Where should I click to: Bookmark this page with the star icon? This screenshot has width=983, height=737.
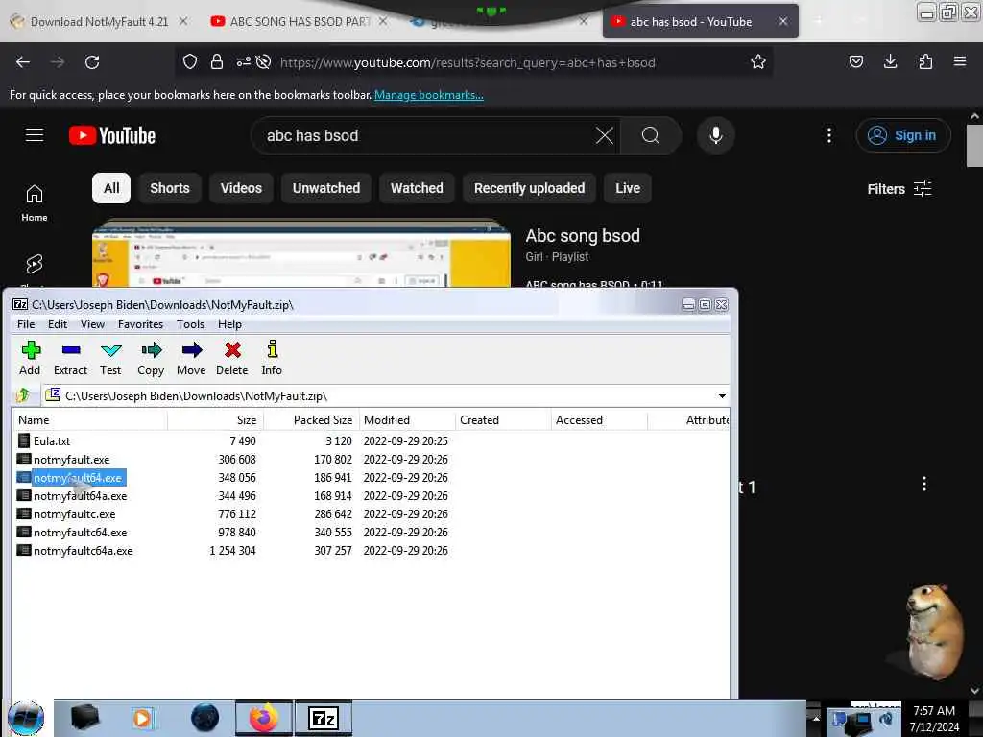point(758,62)
